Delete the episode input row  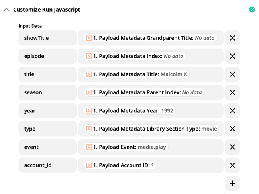click(x=232, y=56)
